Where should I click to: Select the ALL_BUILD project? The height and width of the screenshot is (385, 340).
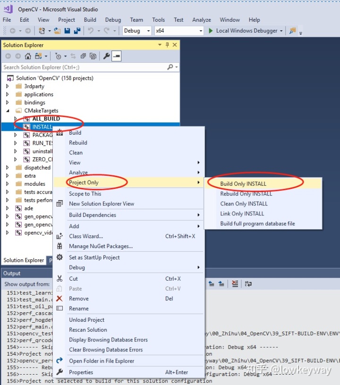[46, 119]
